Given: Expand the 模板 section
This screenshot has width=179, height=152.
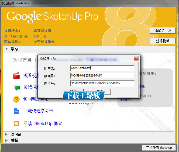Looking at the screenshot, I should 6,140.
